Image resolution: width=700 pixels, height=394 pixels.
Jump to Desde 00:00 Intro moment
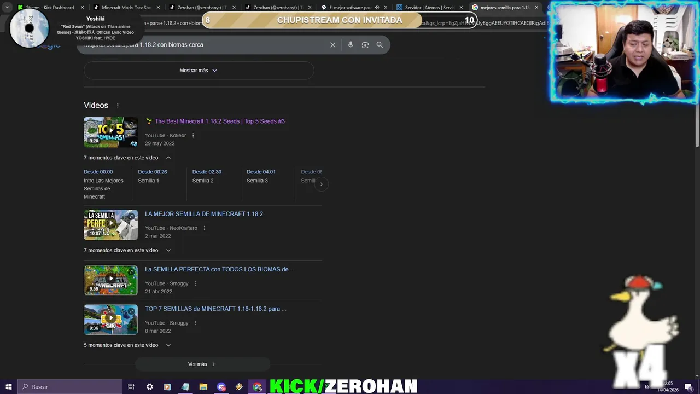(104, 184)
